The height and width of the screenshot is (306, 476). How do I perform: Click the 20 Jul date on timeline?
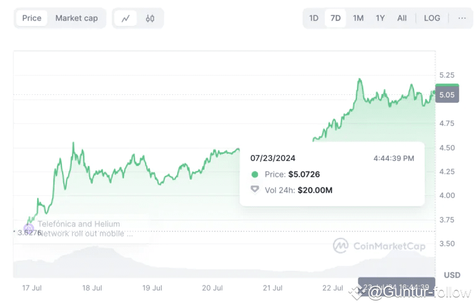point(212,288)
